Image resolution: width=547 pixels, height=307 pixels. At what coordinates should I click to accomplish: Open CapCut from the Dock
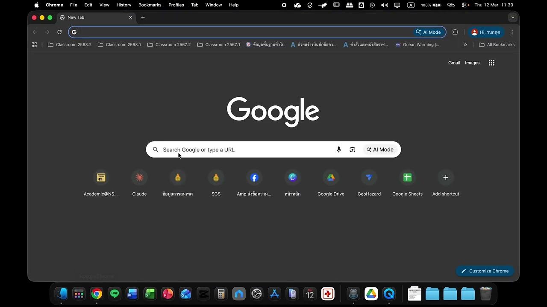click(x=203, y=294)
